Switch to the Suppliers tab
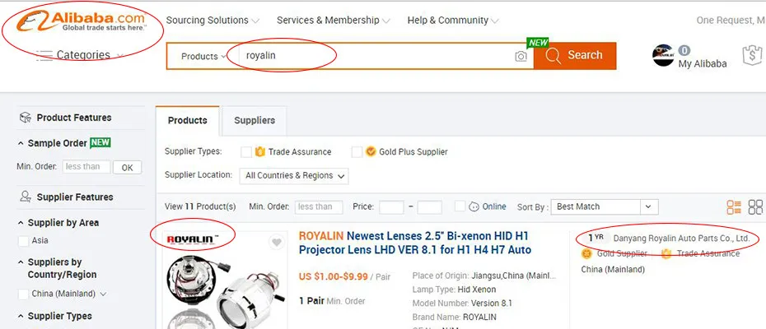This screenshot has height=329, width=766. 255,120
